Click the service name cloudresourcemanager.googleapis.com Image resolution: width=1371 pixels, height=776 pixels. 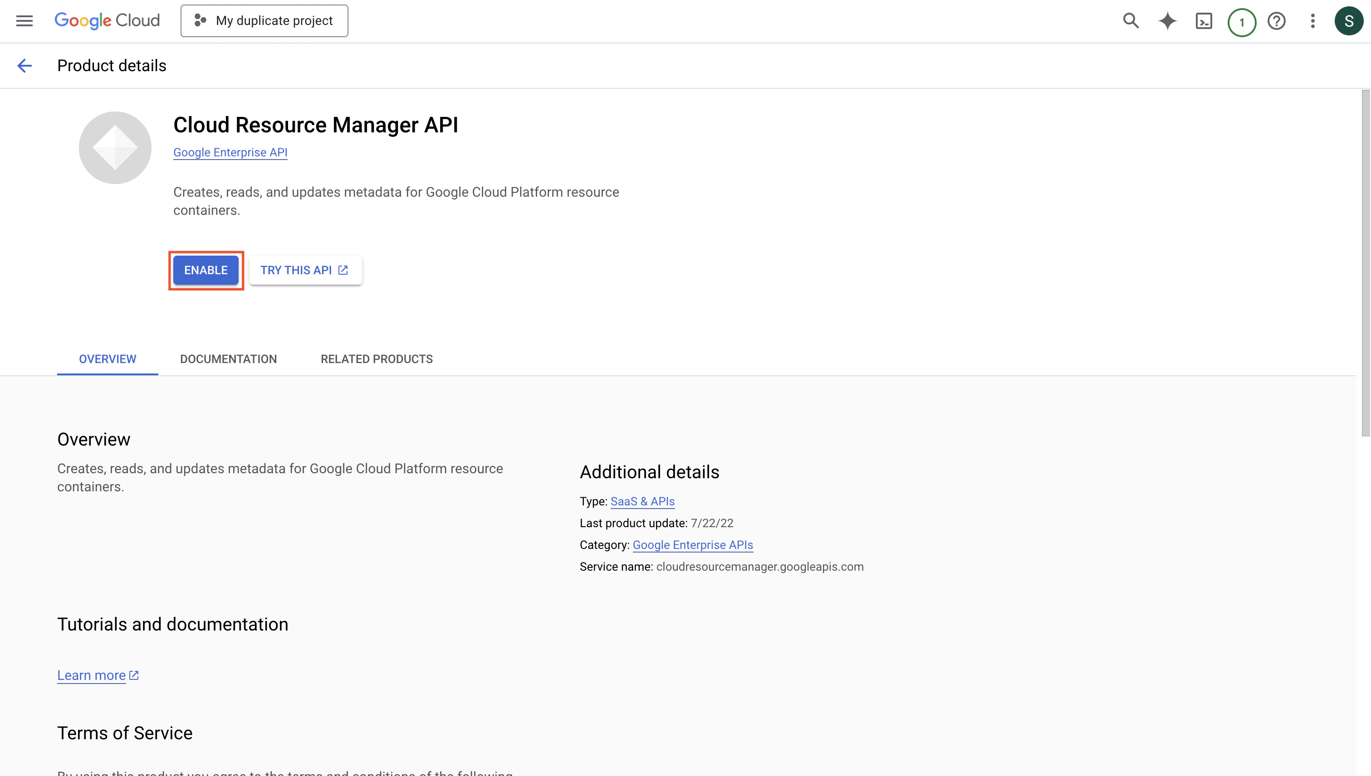click(x=760, y=567)
